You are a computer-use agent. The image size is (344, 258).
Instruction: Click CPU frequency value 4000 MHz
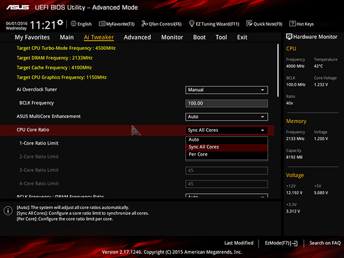pyautogui.click(x=295, y=66)
